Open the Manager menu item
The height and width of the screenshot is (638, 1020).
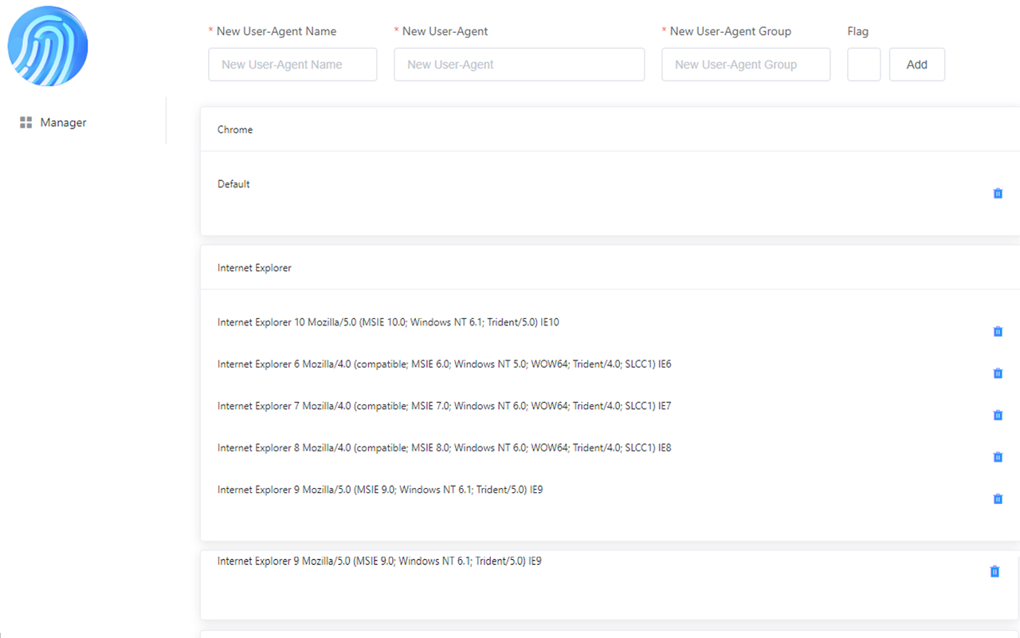tap(63, 123)
